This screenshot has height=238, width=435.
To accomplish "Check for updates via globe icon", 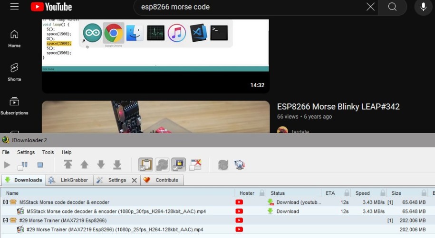I will [x=240, y=165].
